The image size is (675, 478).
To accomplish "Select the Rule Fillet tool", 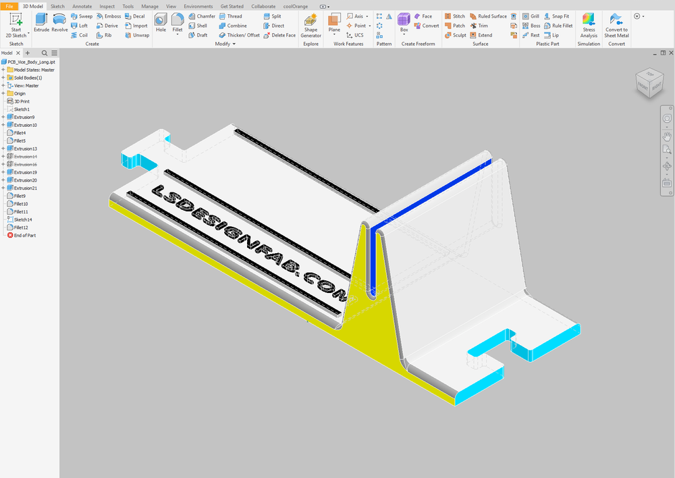I will pos(558,26).
